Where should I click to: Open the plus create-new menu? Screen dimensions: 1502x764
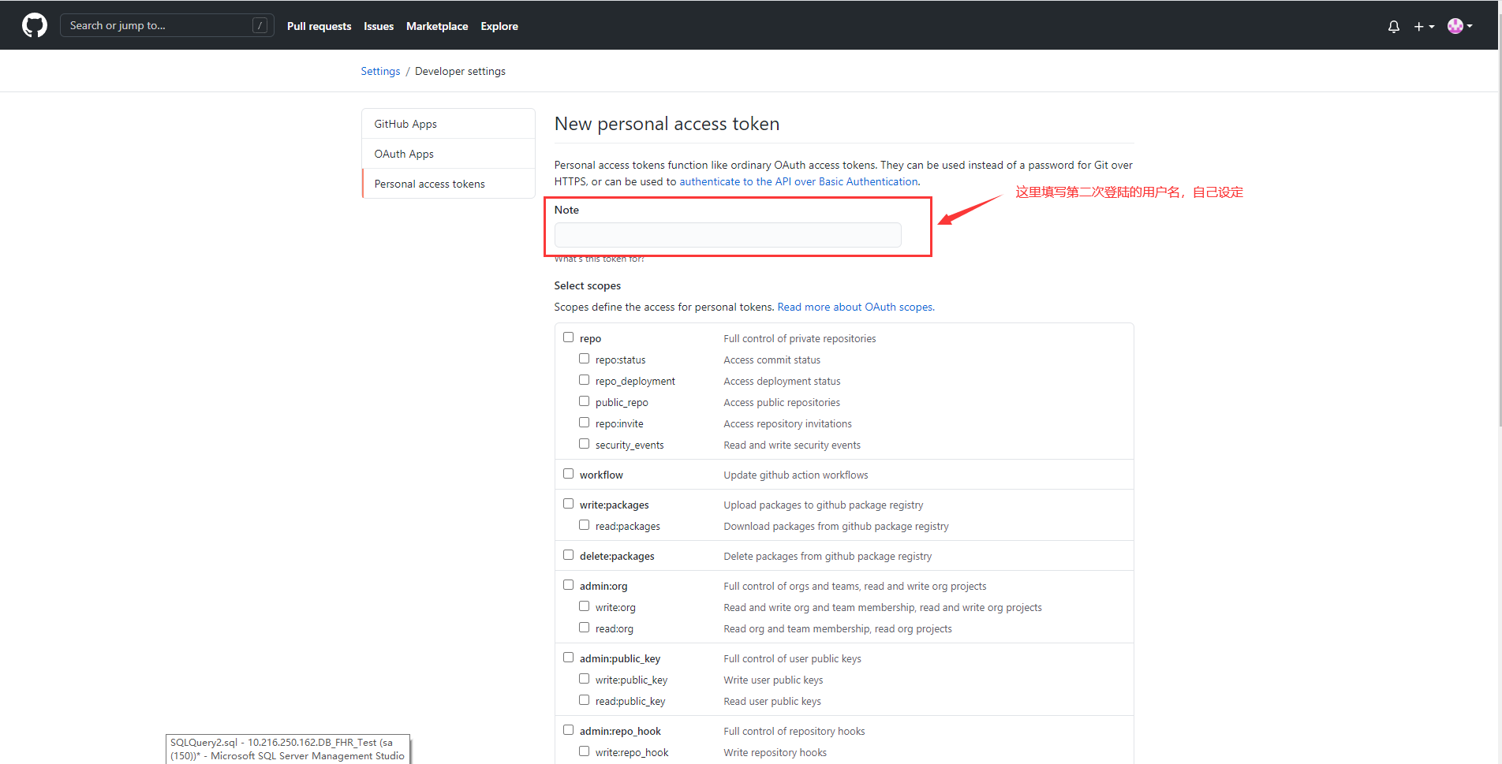[1424, 26]
